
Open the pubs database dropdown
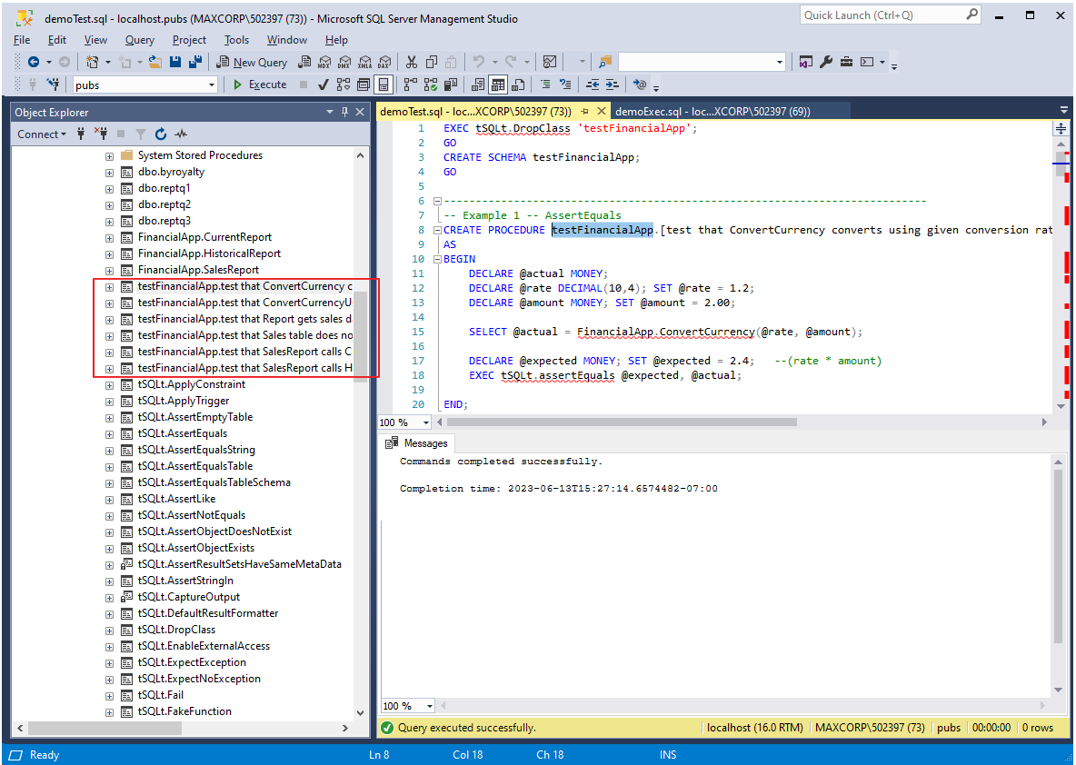coord(210,84)
